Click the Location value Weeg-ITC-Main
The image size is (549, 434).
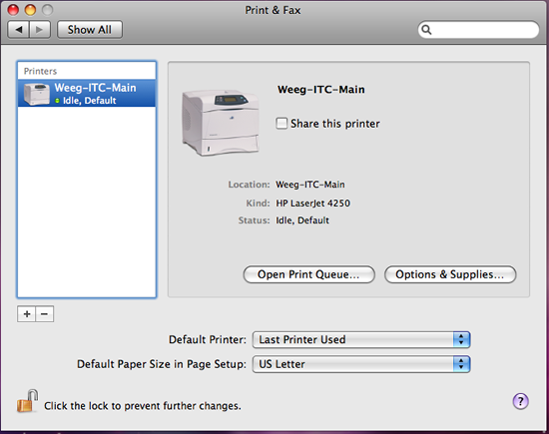(x=310, y=185)
